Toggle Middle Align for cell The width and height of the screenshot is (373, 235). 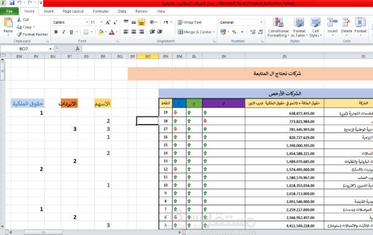tap(134, 22)
